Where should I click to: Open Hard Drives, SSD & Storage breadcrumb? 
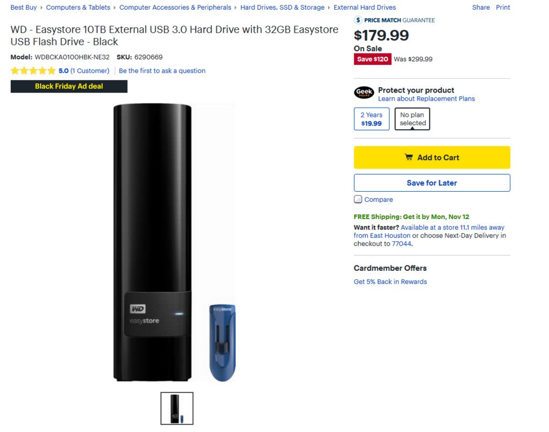point(282,7)
